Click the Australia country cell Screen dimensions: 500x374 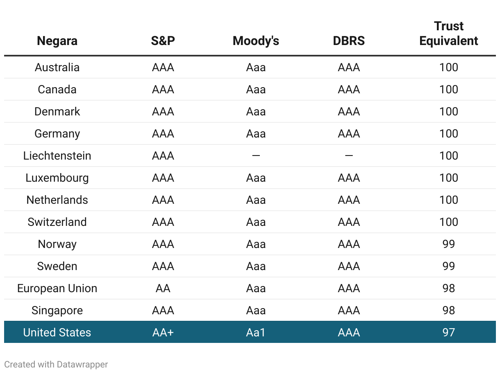click(57, 68)
